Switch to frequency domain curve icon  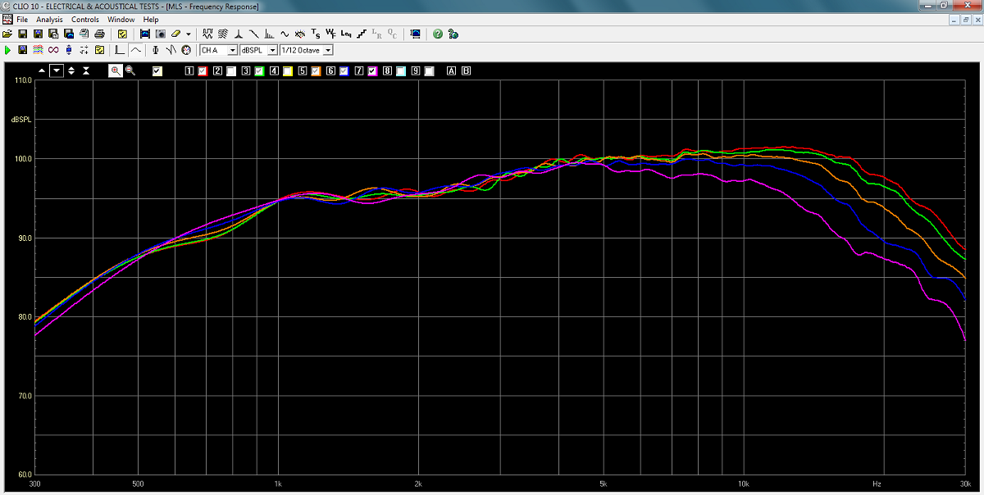pos(136,50)
